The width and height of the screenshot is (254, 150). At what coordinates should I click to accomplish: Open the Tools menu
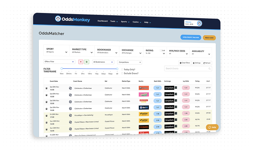click(113, 22)
